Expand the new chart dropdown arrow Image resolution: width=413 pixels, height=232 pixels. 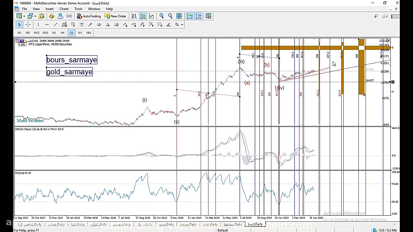click(24, 16)
